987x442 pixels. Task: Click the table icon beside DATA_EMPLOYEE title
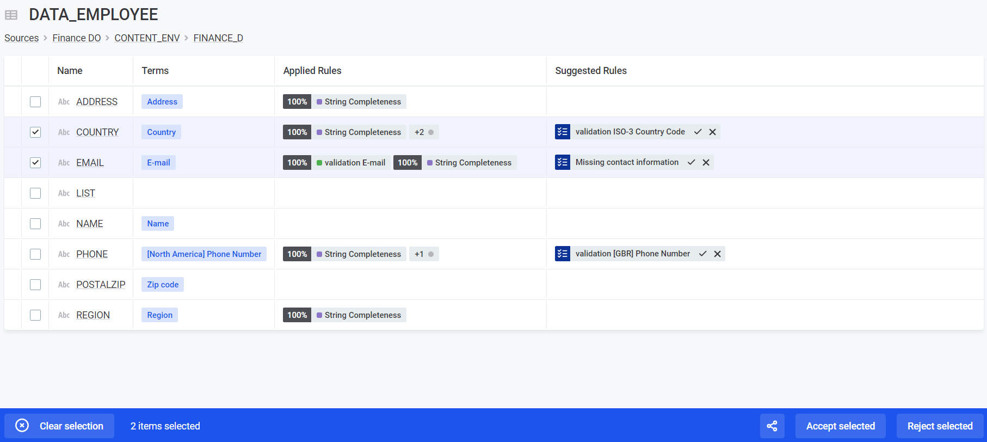tap(11, 15)
